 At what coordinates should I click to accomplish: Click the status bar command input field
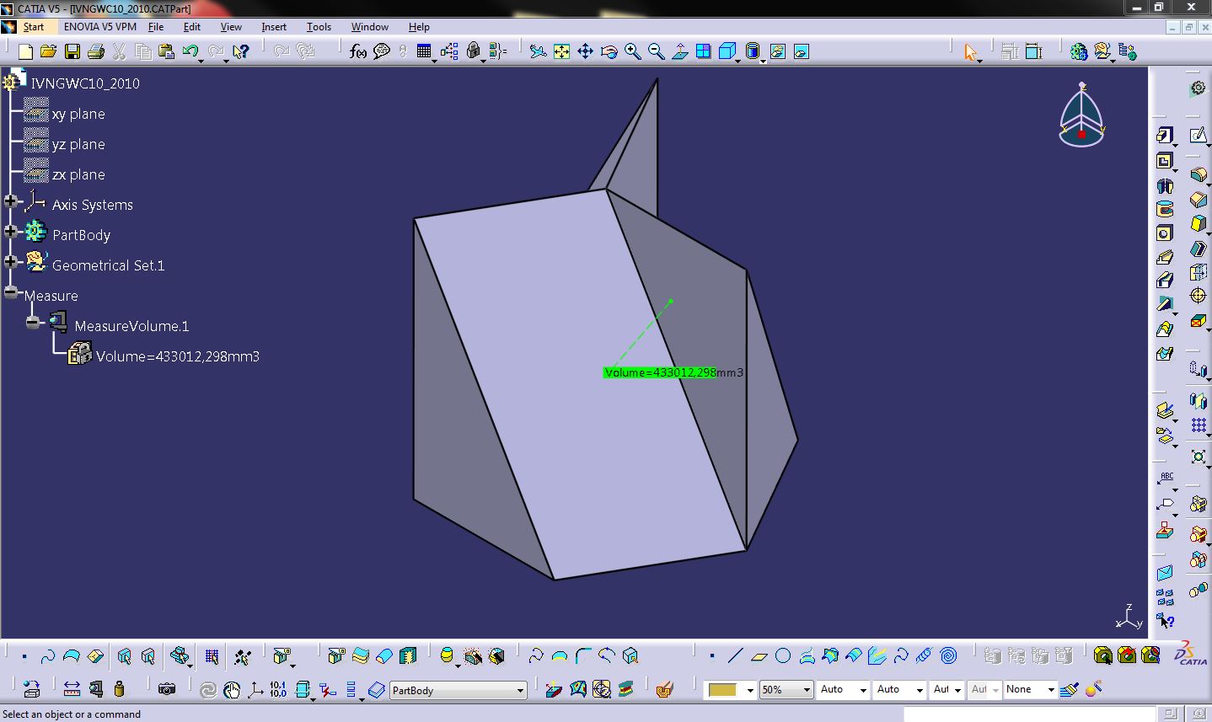pyautogui.click(x=1030, y=714)
